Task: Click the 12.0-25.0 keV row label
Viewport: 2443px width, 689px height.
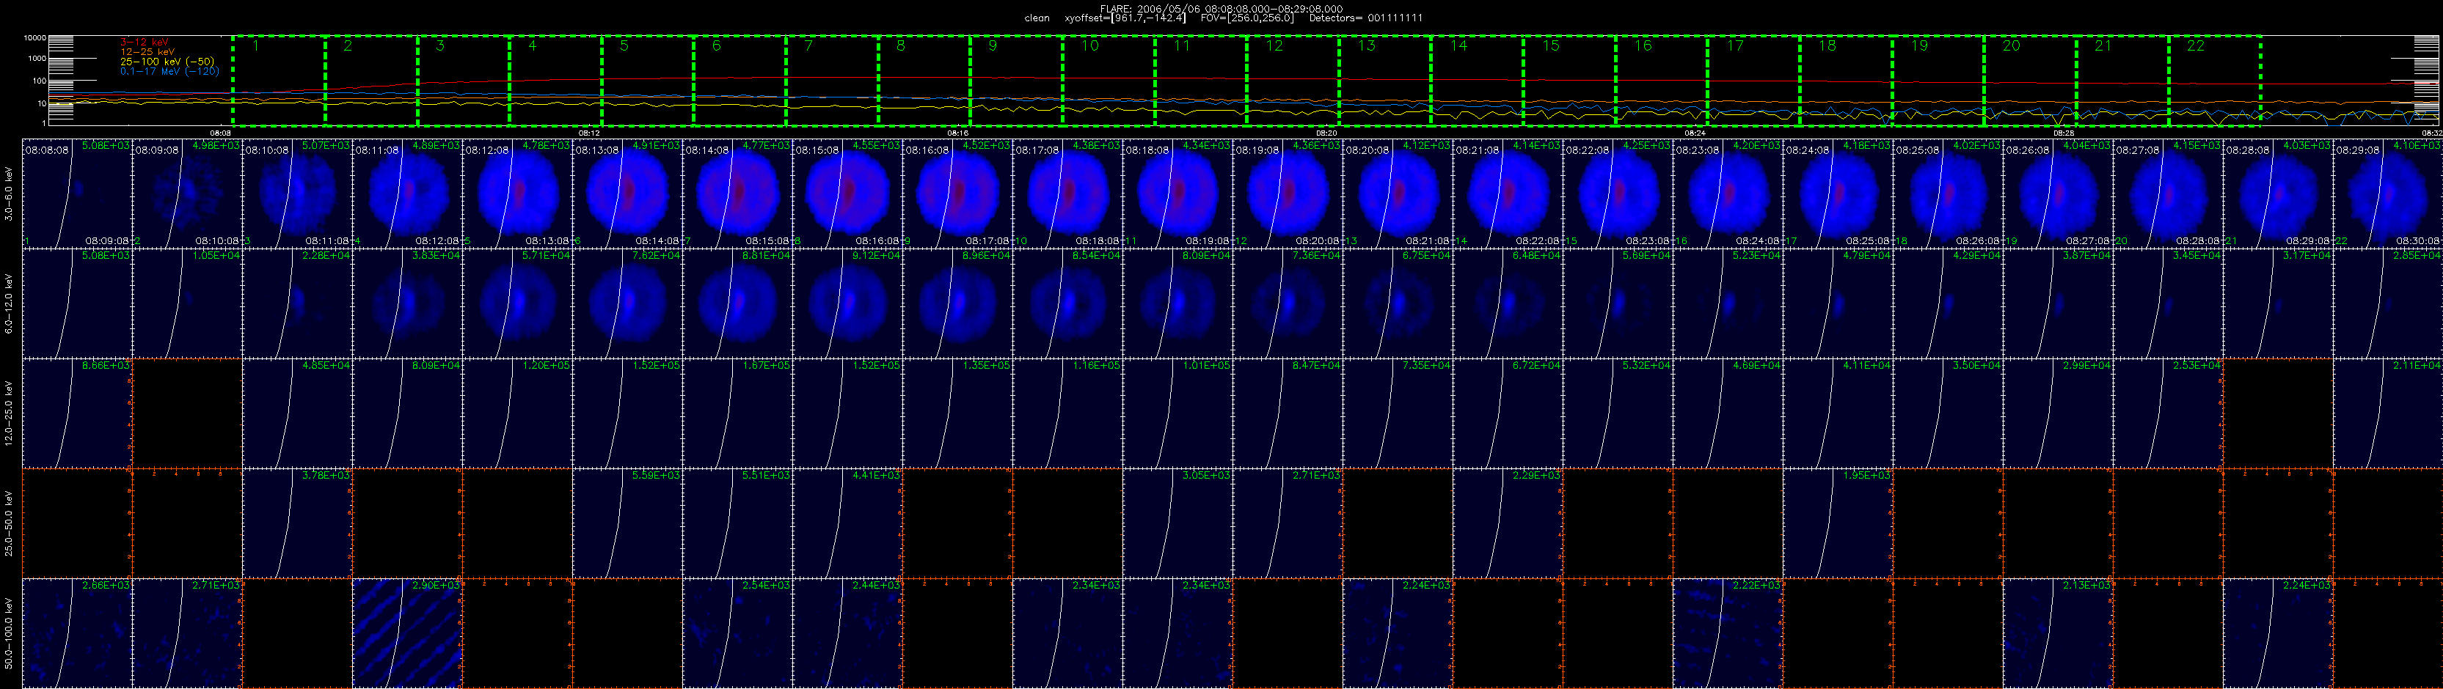Action: [x=10, y=414]
